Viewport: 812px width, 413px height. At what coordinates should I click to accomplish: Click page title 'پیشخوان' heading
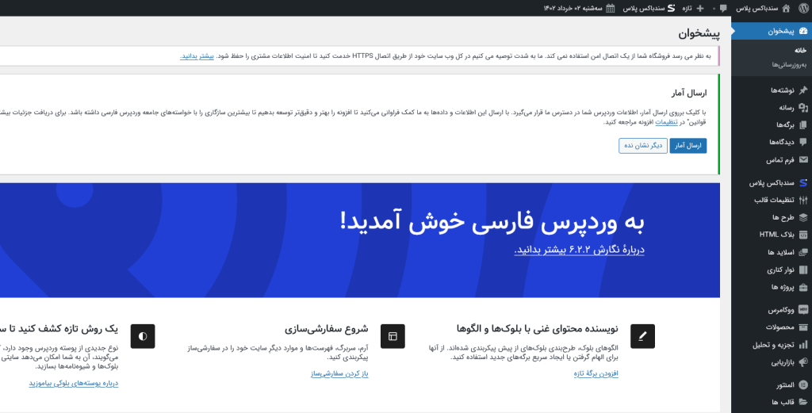[699, 33]
